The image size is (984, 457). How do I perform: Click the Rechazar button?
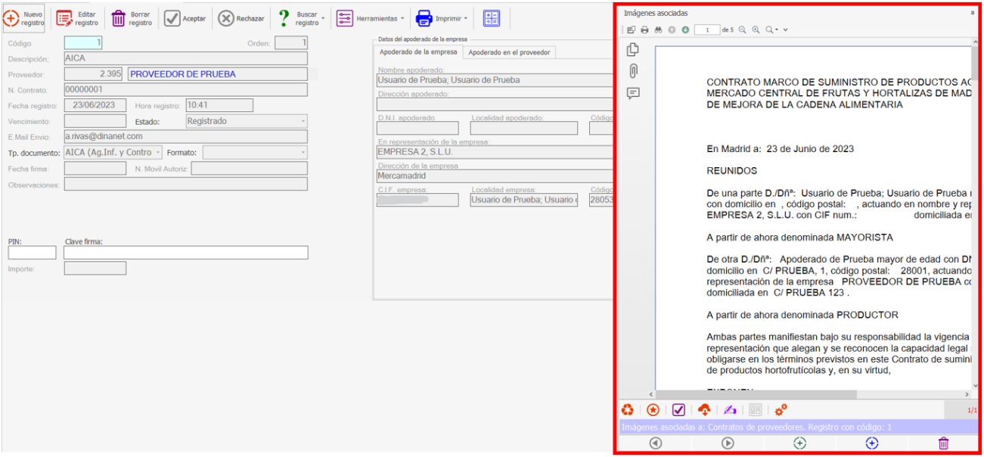(241, 18)
